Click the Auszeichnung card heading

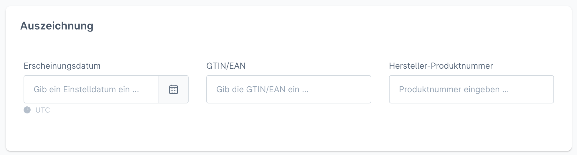(57, 26)
